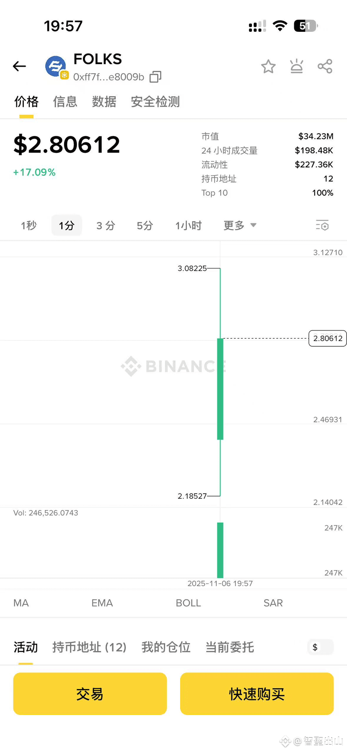Tap the share icon

pos(325,66)
